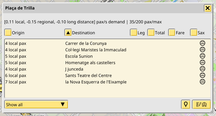Click neutral face icon for Sants Teatre del Centre
The width and height of the screenshot is (216, 116).
click(x=203, y=76)
